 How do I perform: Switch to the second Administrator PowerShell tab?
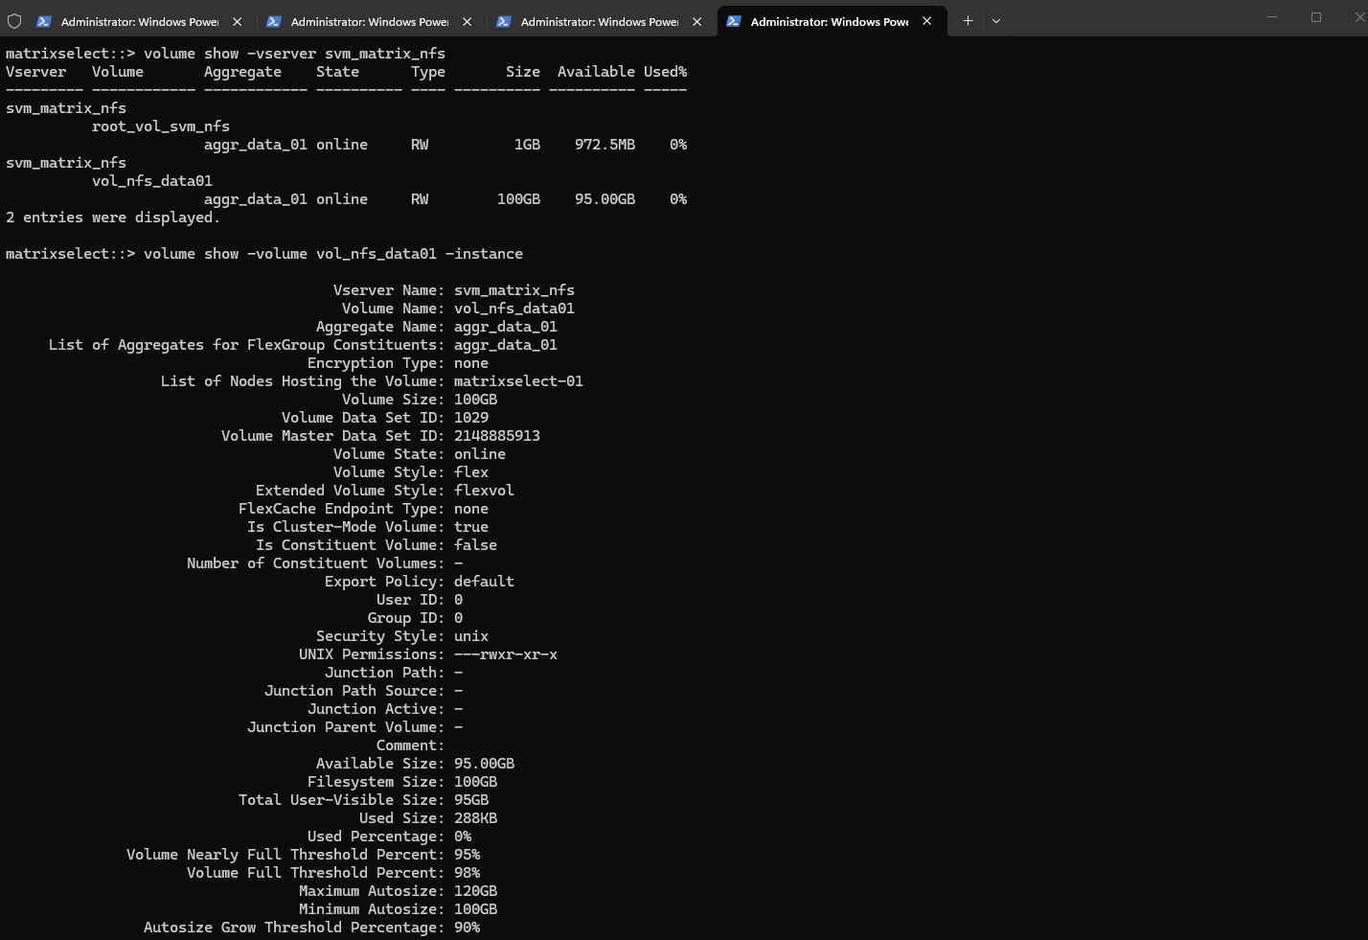[369, 21]
